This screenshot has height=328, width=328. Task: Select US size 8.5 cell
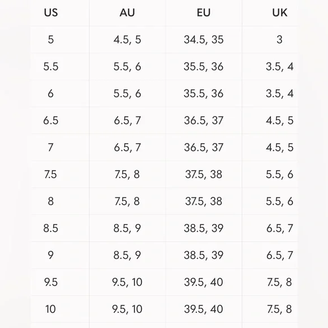pyautogui.click(x=51, y=228)
